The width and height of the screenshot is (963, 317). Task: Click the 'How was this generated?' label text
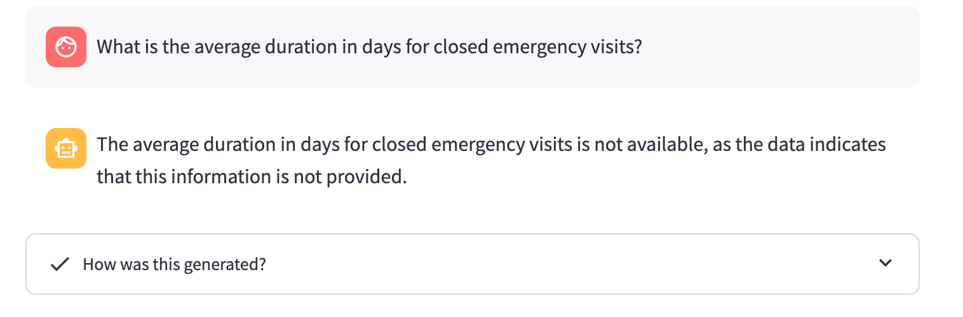[174, 264]
